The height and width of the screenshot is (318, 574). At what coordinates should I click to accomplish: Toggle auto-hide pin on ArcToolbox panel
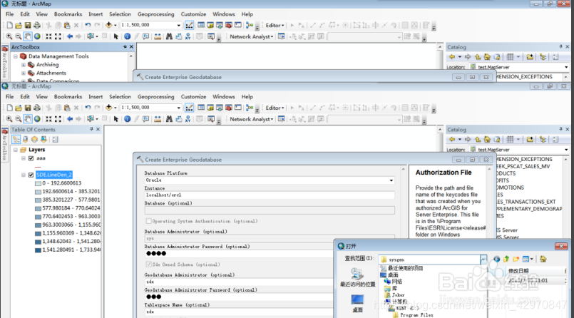coord(125,47)
